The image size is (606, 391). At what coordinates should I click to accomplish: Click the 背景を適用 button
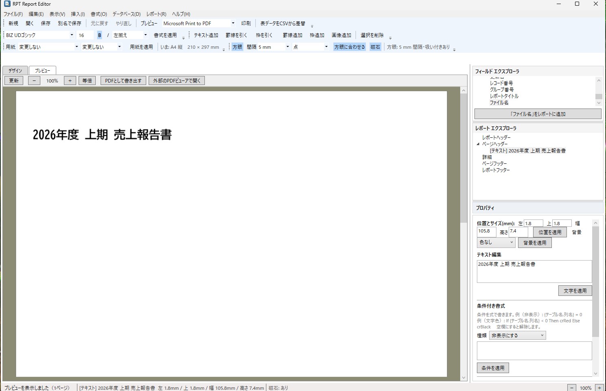pos(535,243)
